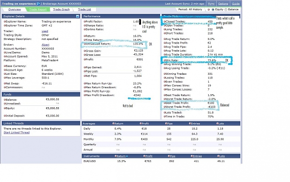Sort Instruments table by Lots

click(221, 156)
